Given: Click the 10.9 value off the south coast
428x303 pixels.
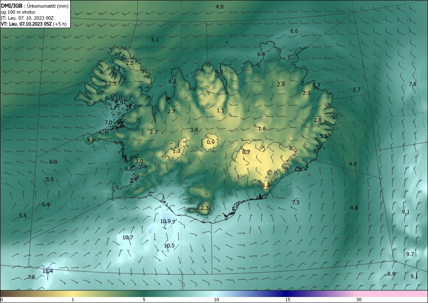Looking at the screenshot, I should click(165, 221).
